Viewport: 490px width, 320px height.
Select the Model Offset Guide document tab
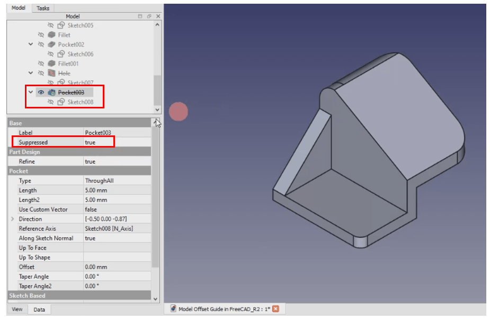225,309
